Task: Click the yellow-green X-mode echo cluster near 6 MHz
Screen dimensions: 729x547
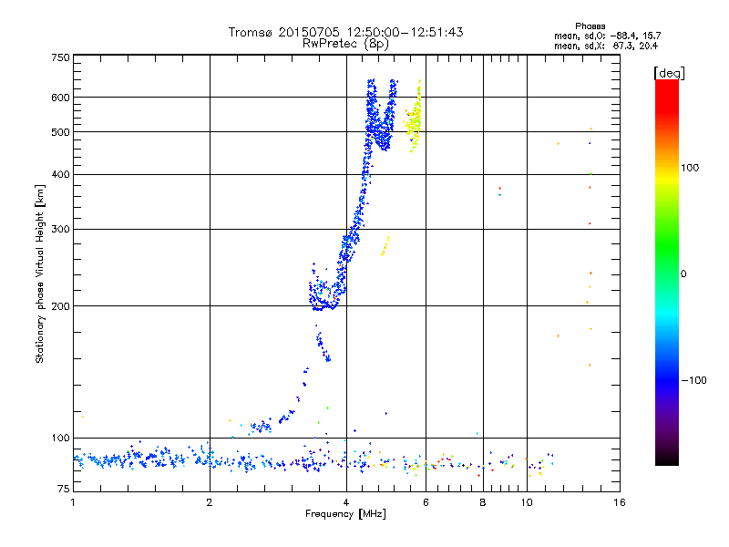Action: click(414, 117)
